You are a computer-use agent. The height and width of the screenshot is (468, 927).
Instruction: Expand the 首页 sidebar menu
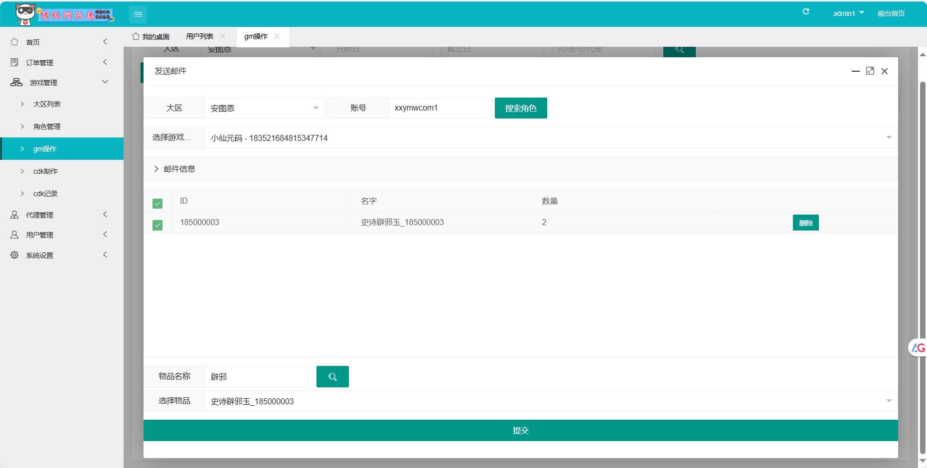(62, 42)
